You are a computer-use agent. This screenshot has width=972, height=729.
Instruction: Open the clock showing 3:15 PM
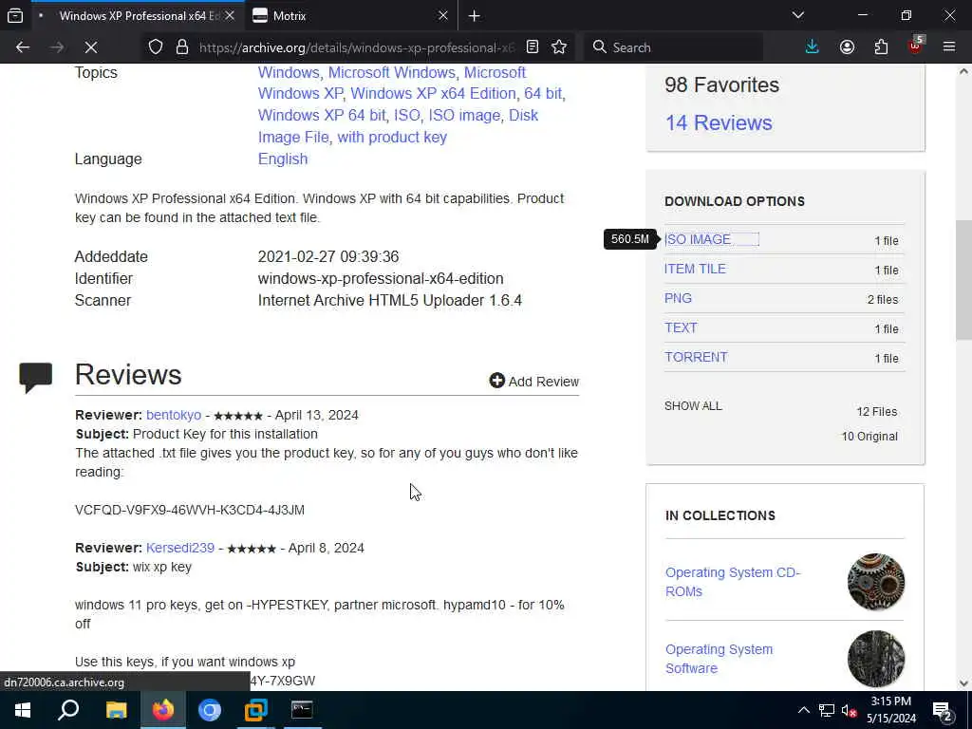pos(891,710)
